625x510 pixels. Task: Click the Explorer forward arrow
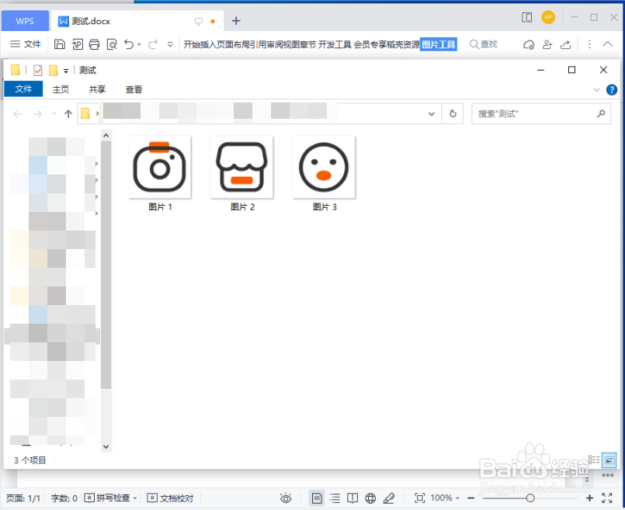(37, 114)
